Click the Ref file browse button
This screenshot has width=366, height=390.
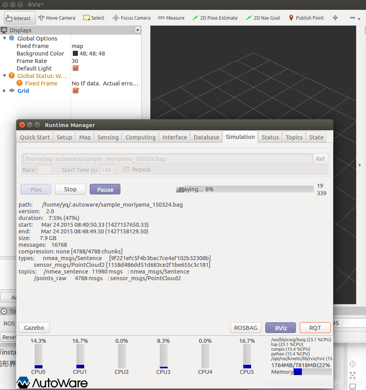pos(320,159)
